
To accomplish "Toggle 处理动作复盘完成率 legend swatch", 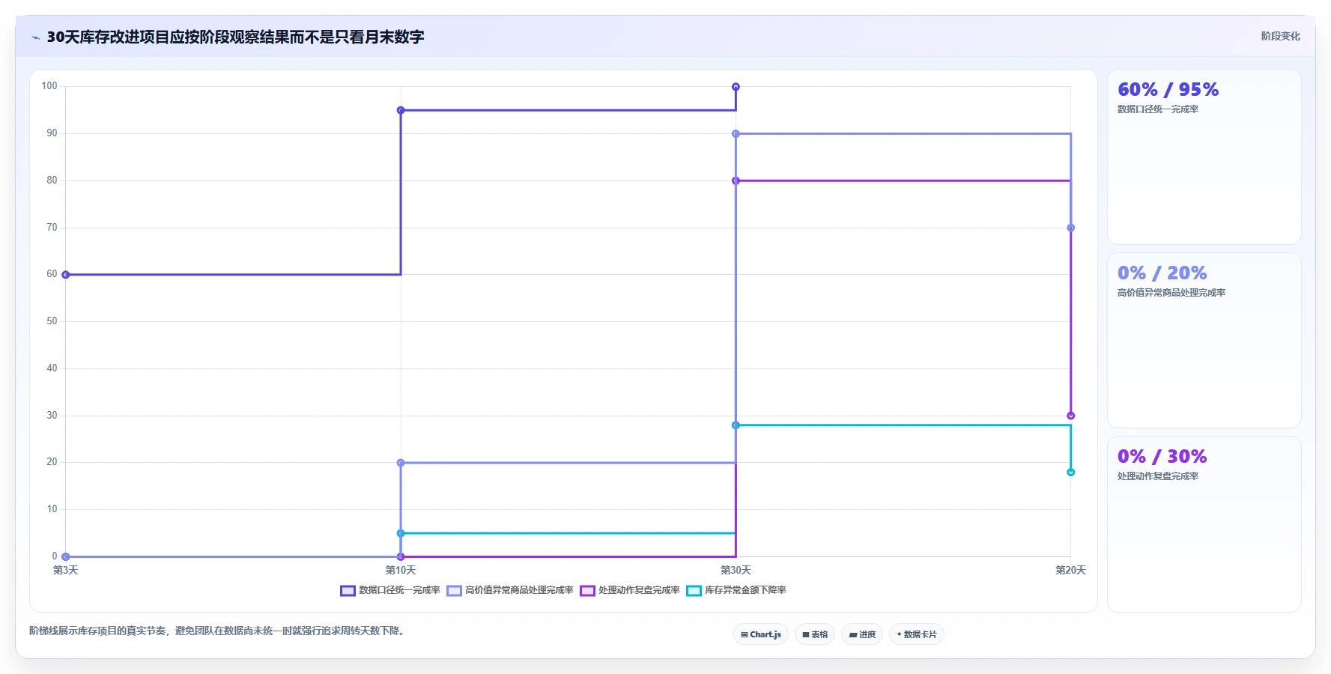I will tap(587, 591).
